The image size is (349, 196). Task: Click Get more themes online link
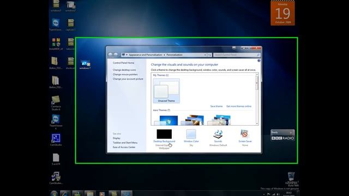239,106
